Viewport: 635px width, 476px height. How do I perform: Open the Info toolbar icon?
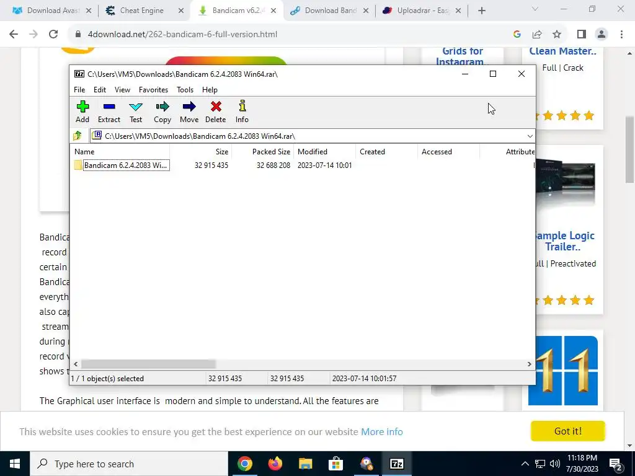242,112
